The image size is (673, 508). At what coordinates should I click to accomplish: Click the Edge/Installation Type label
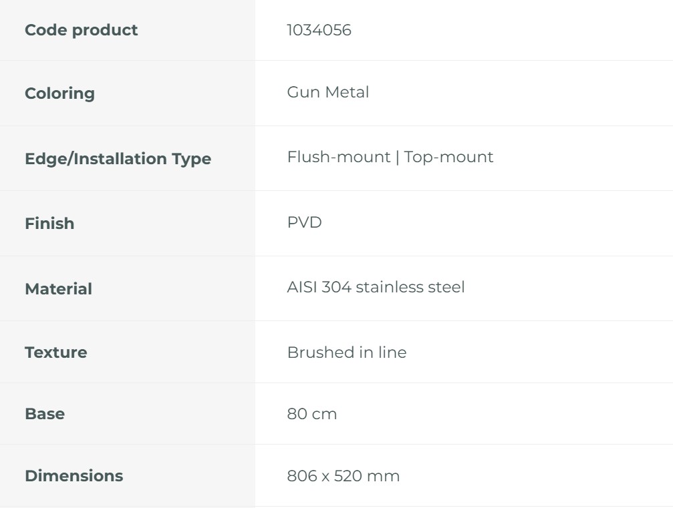point(118,159)
